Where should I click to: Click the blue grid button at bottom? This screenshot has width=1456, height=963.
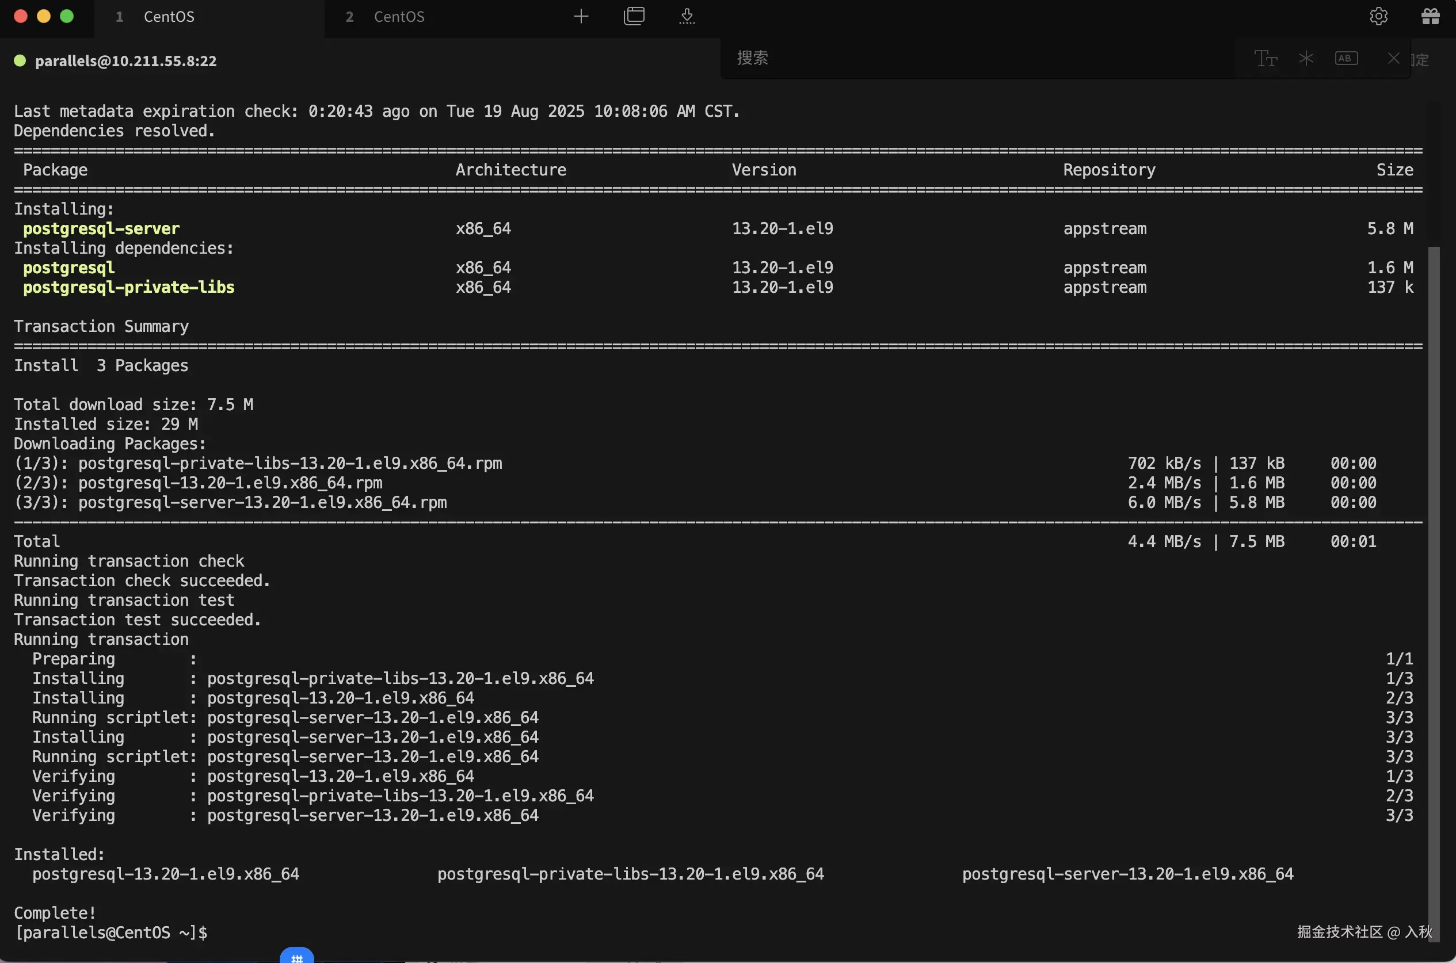(297, 956)
